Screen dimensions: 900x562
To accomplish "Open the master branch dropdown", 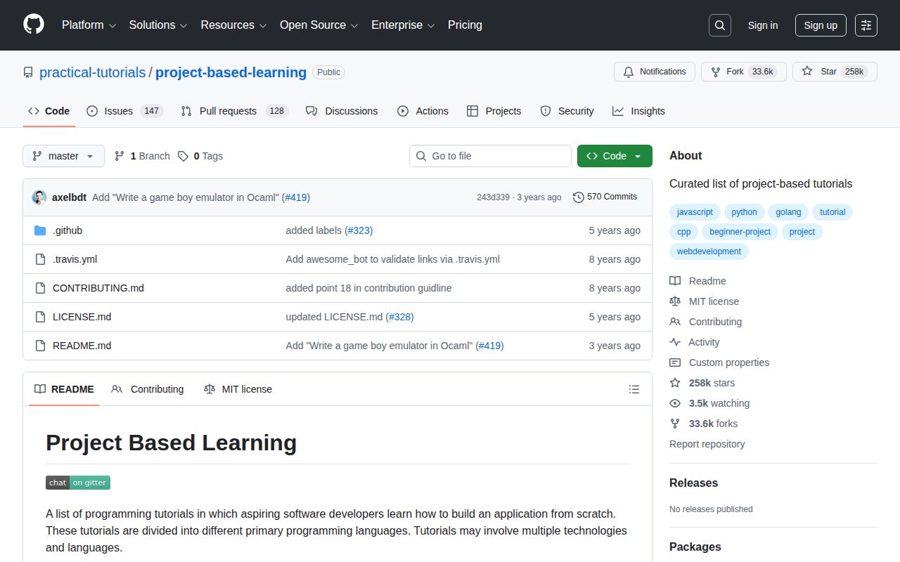I will pos(63,156).
